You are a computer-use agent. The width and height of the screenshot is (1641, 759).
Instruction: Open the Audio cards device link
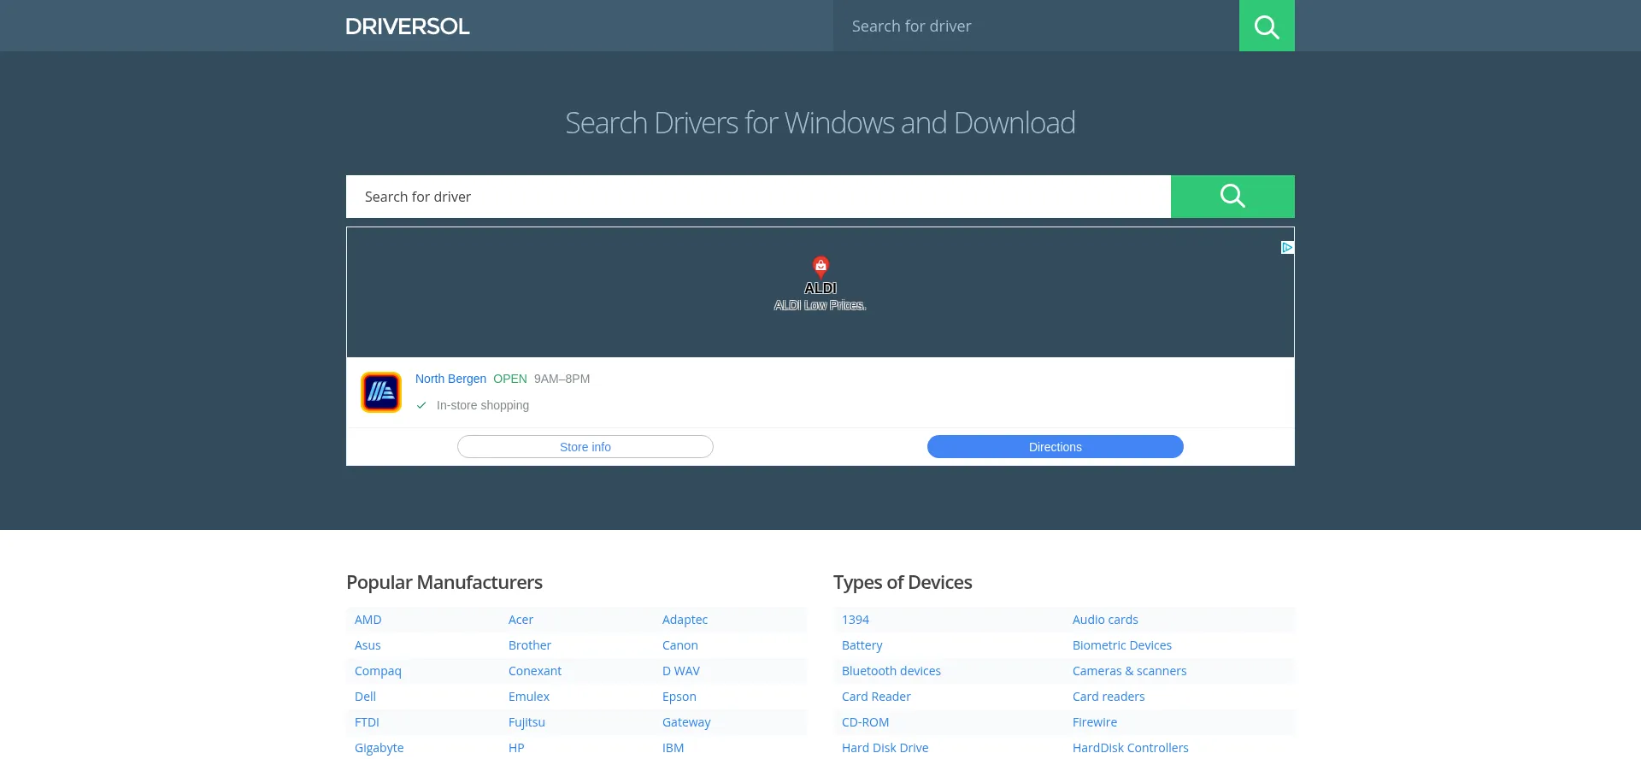pyautogui.click(x=1105, y=620)
